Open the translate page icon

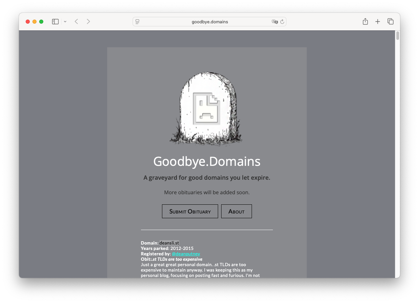(x=275, y=22)
